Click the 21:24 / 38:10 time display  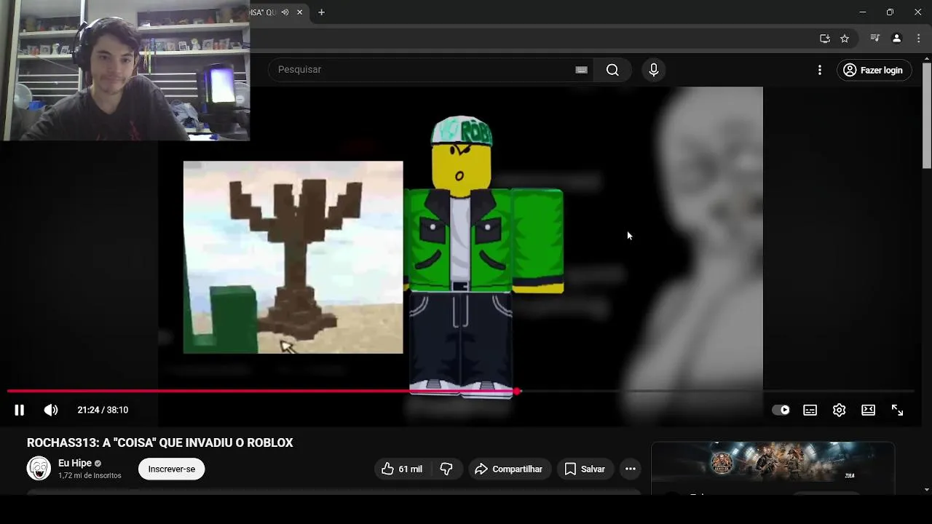[x=103, y=410]
